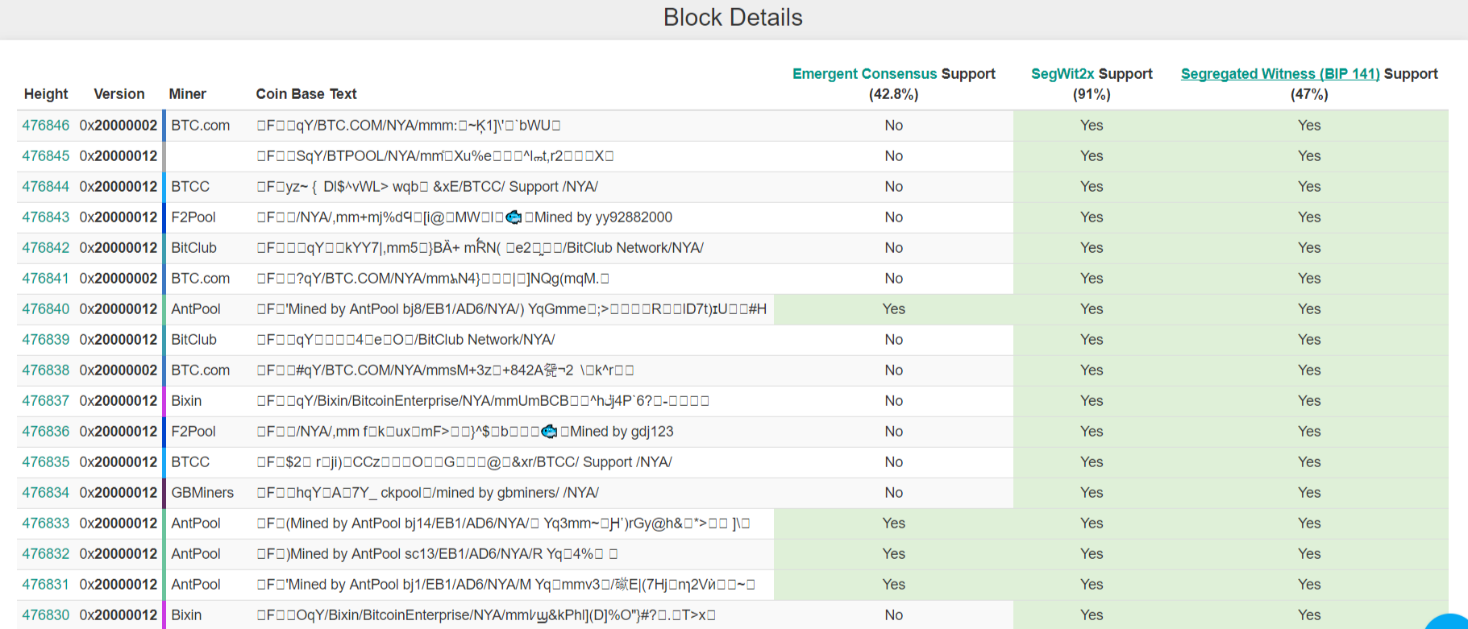Click the Coin Base Text column header
The width and height of the screenshot is (1468, 629).
coord(306,94)
